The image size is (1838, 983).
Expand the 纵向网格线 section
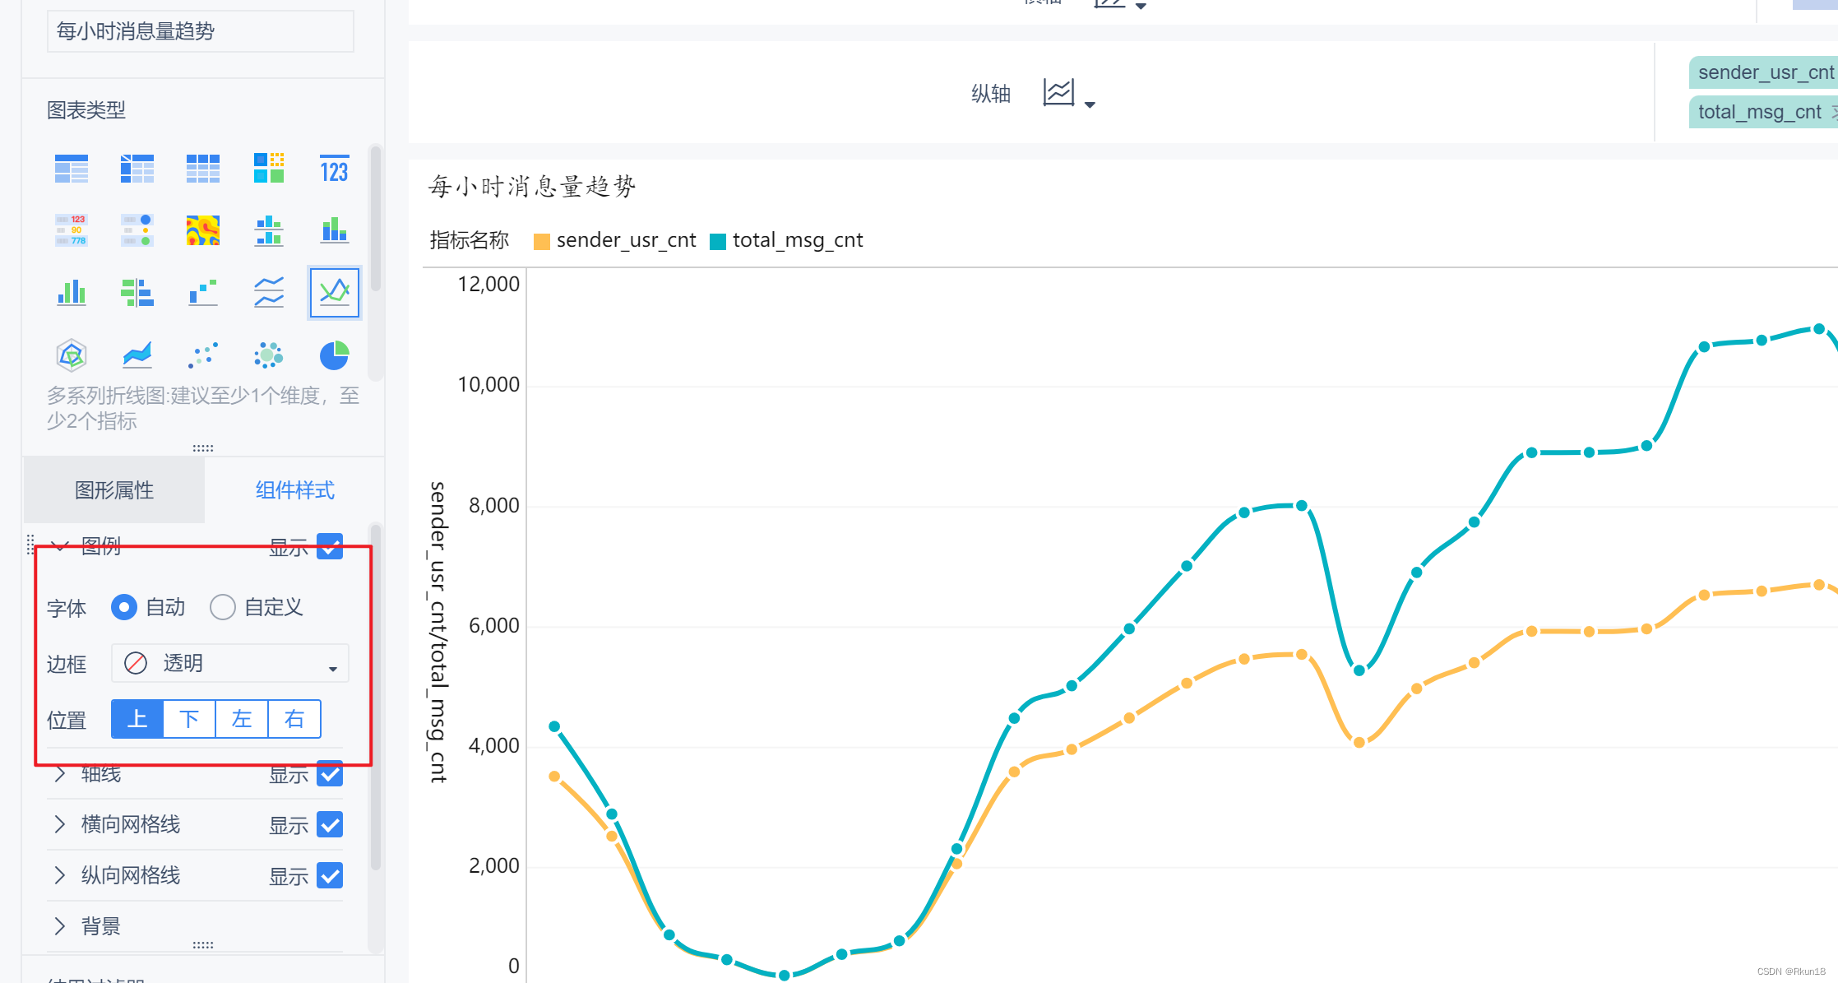(x=59, y=875)
